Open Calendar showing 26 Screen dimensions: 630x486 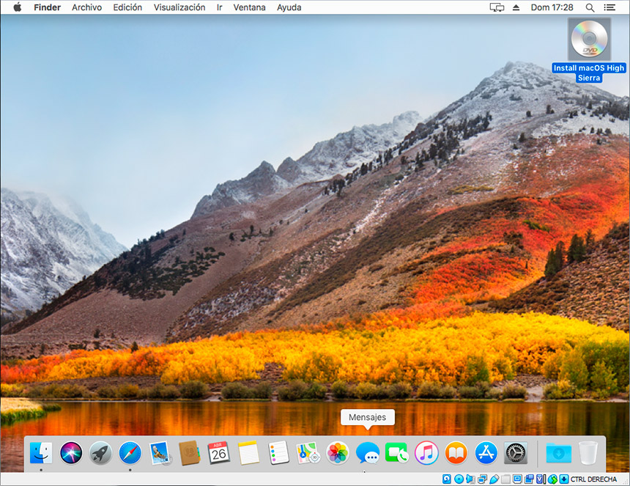tap(219, 452)
